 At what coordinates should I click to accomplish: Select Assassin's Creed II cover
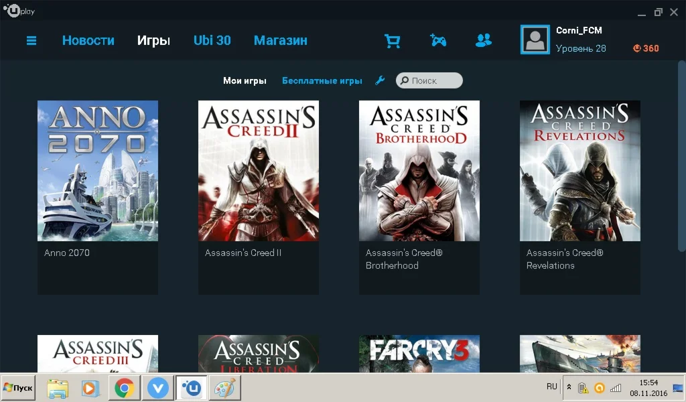click(259, 171)
